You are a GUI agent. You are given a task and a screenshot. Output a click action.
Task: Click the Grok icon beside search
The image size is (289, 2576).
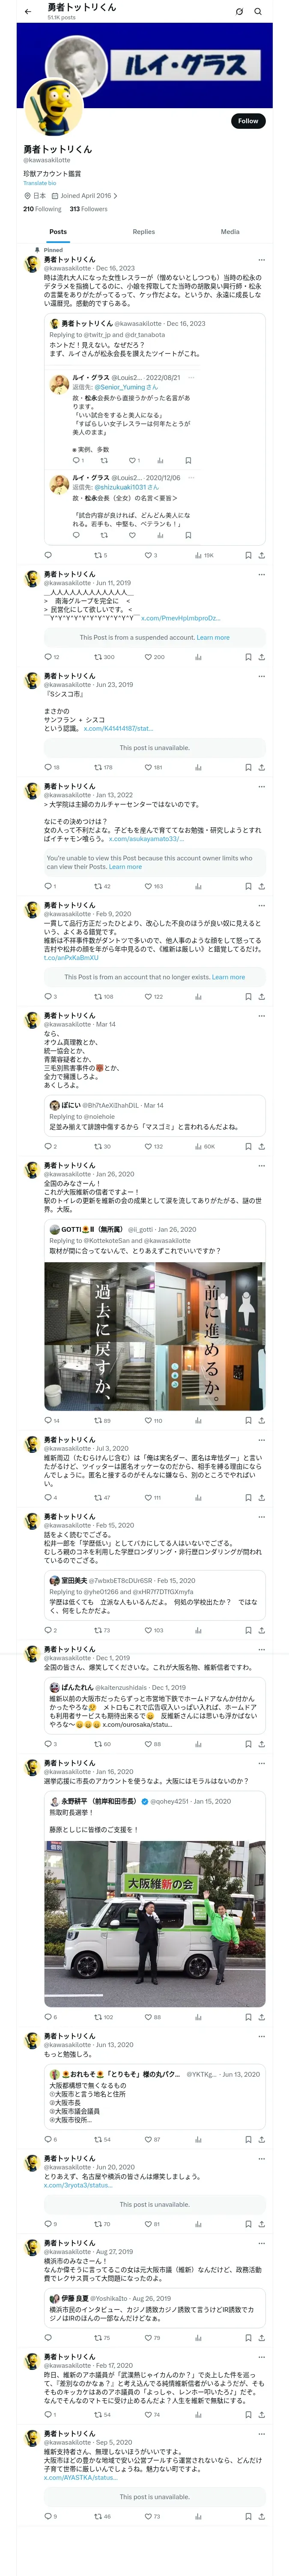(x=239, y=12)
